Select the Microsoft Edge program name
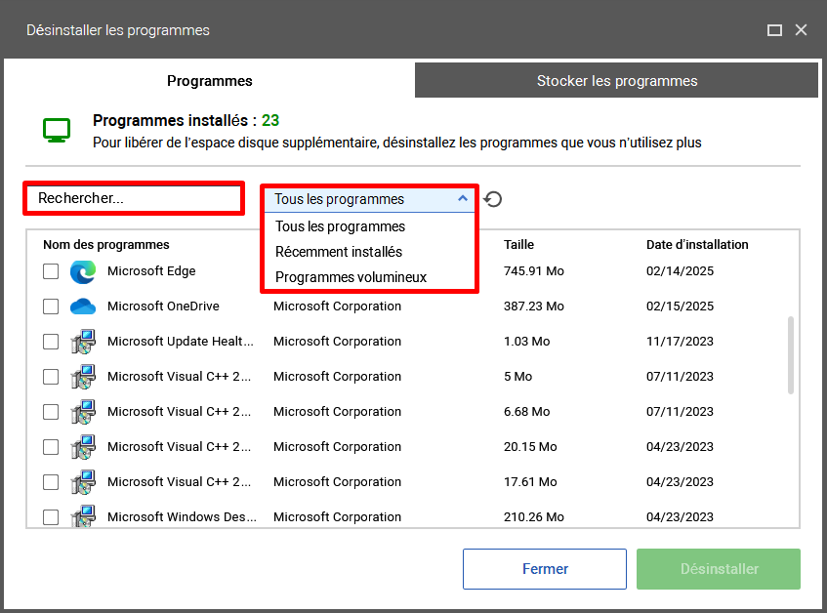827x613 pixels. (x=151, y=271)
